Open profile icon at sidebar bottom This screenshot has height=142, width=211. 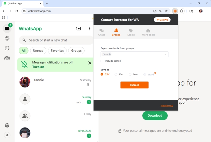point(7,135)
